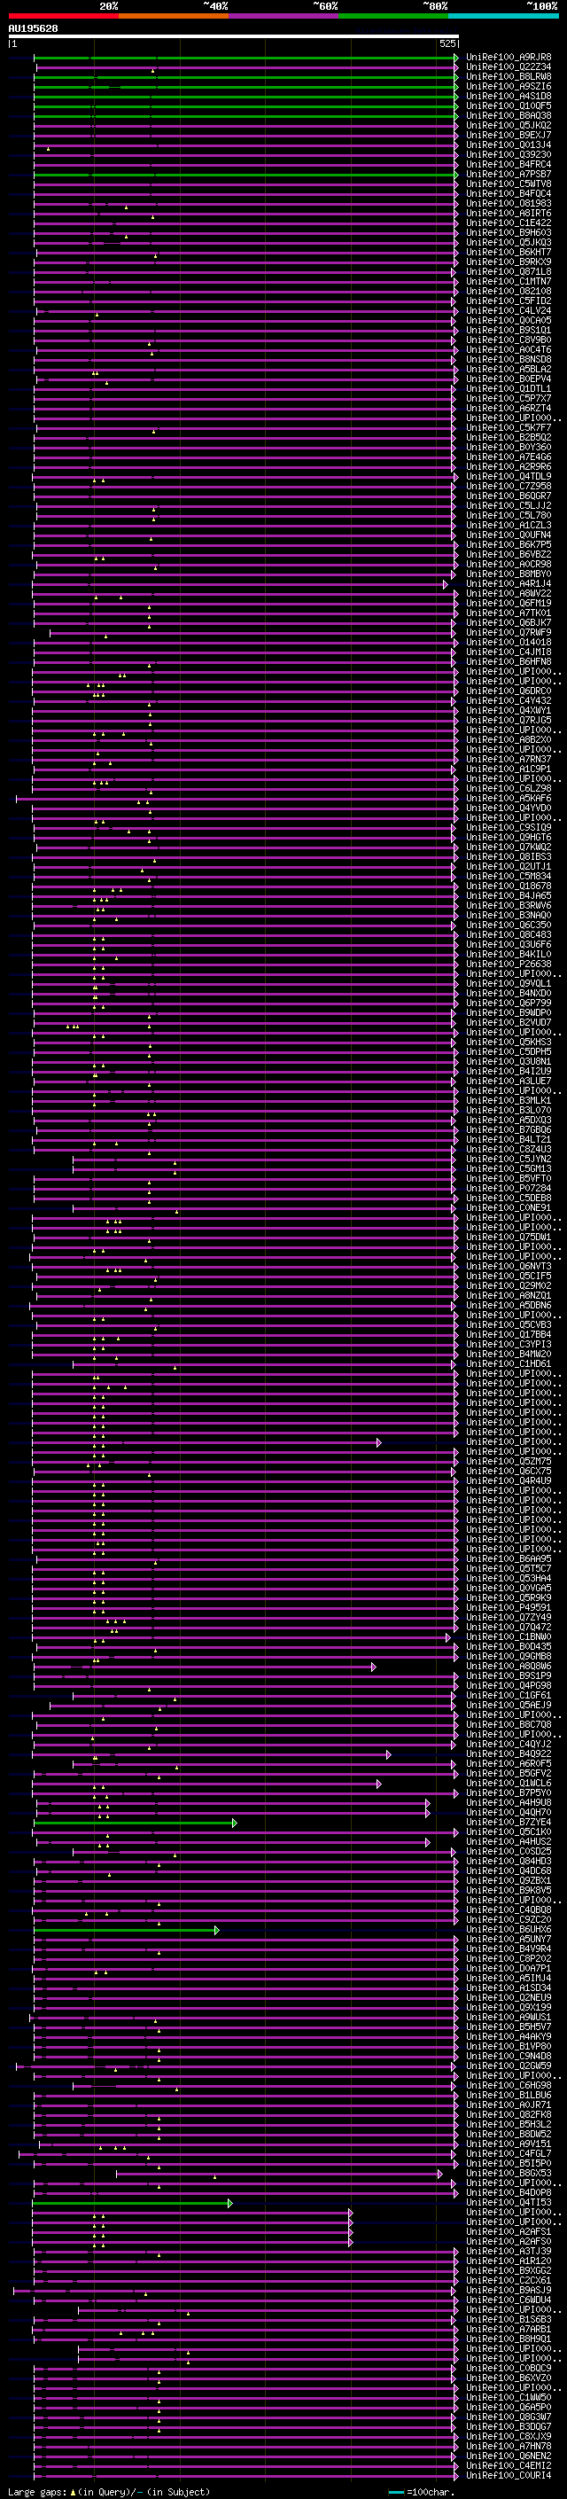567x2499 pixels.
Task: Open hit UniRef100_A9SZI6
Action: point(509,86)
